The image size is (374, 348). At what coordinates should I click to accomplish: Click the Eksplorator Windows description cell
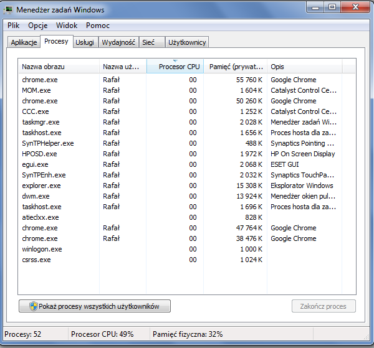(x=302, y=186)
